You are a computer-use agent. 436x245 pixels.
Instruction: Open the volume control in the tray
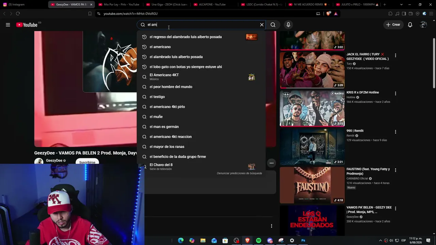pyautogui.click(x=391, y=241)
